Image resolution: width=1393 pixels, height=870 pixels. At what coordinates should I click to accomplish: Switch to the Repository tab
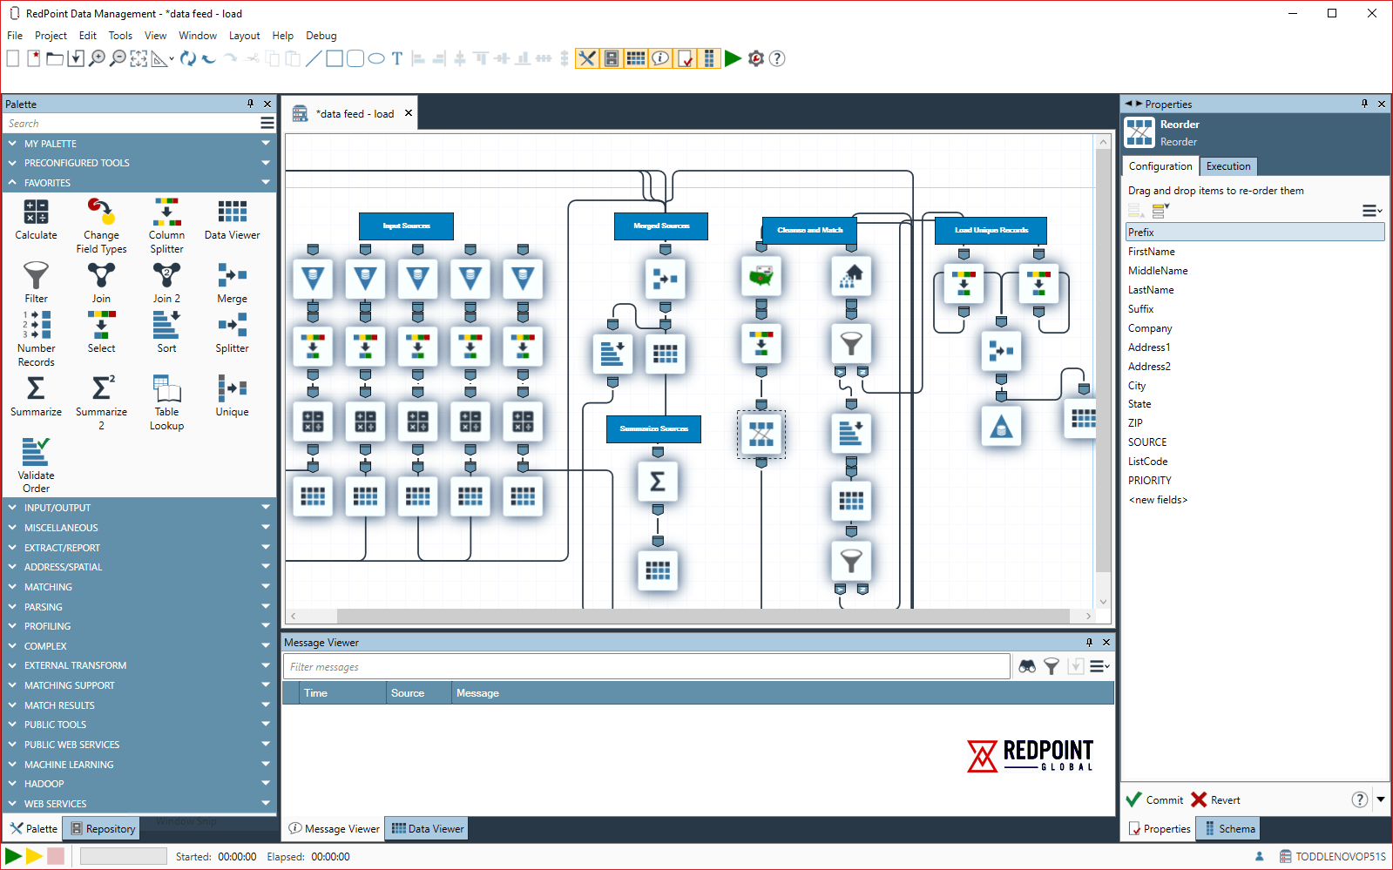tap(102, 829)
